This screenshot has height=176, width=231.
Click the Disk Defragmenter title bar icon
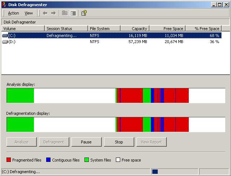point(4,5)
